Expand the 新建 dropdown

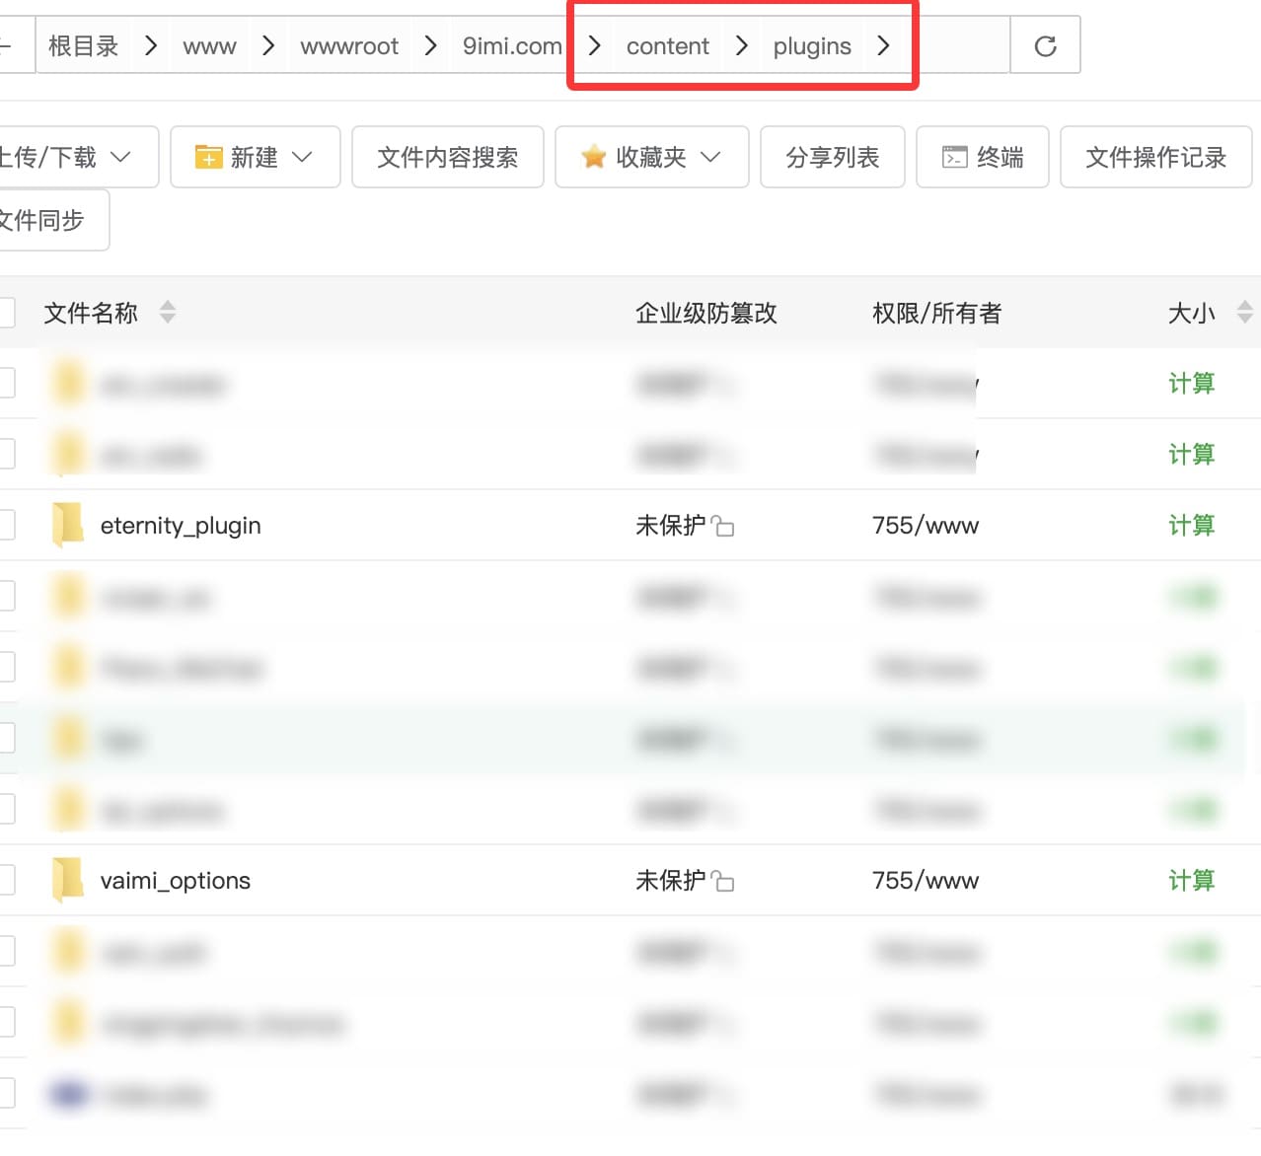click(x=255, y=158)
